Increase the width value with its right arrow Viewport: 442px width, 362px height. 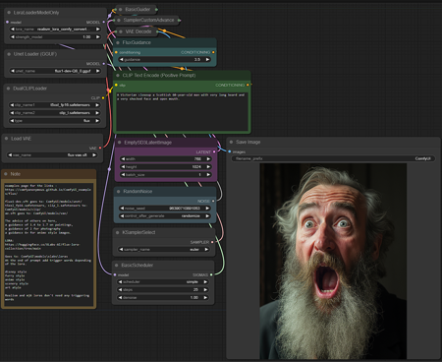(208, 159)
